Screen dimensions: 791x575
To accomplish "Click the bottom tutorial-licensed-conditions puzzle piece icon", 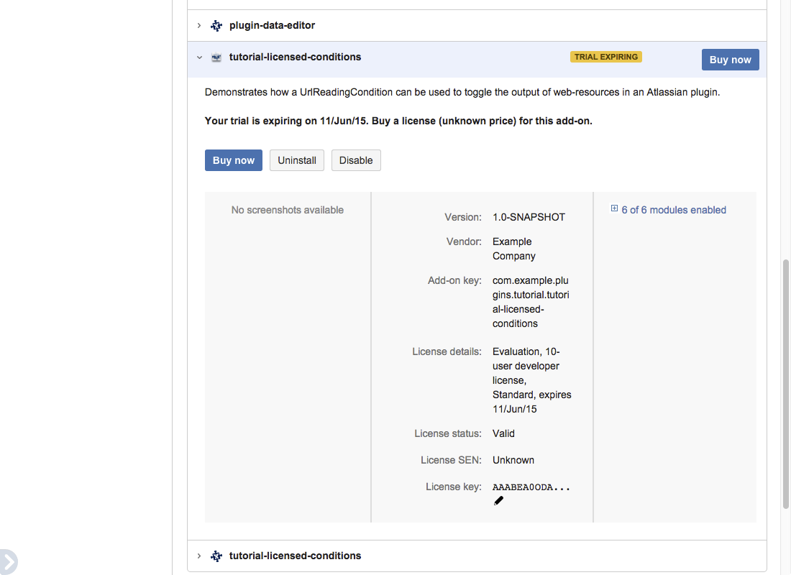I will point(216,556).
